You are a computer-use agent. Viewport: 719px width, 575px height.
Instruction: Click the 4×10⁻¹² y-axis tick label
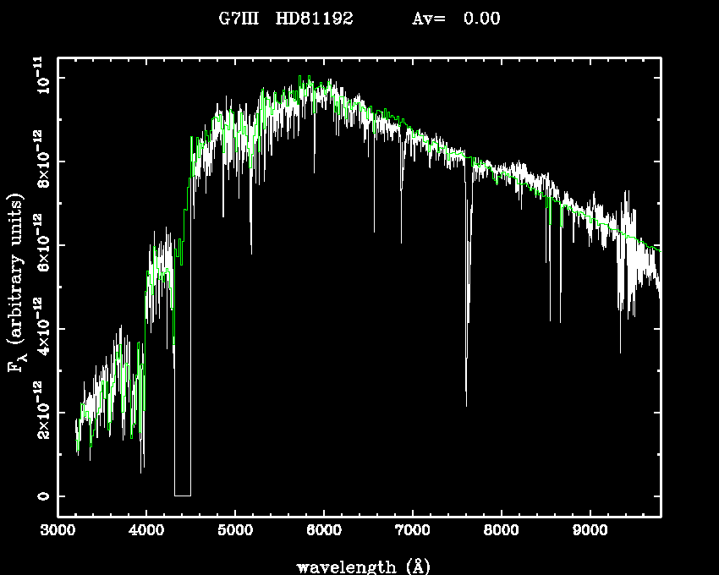click(41, 328)
